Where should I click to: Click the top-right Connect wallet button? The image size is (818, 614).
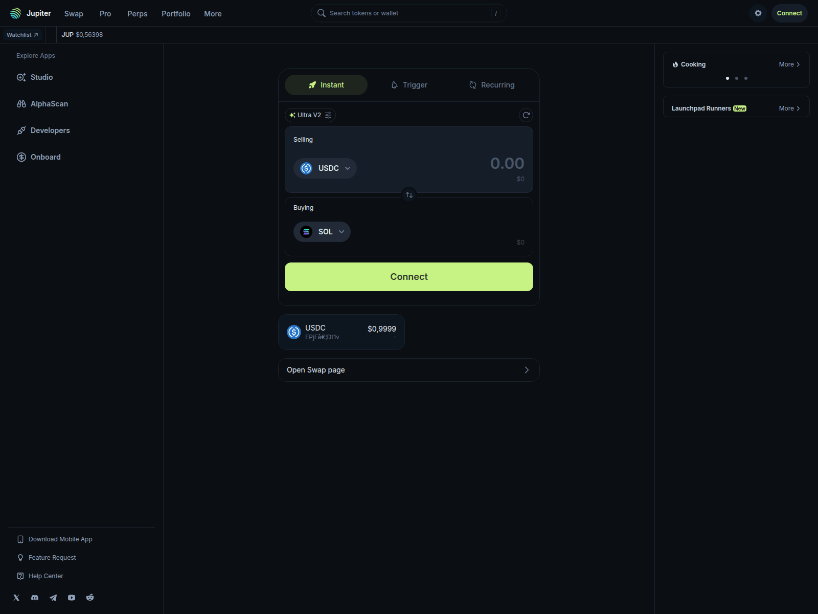[x=789, y=13]
